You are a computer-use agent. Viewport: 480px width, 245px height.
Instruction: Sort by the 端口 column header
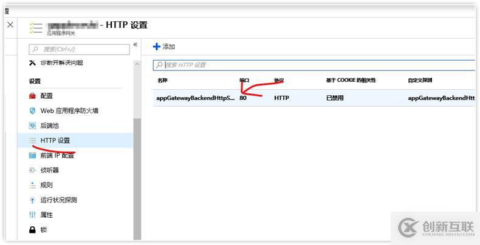point(245,80)
